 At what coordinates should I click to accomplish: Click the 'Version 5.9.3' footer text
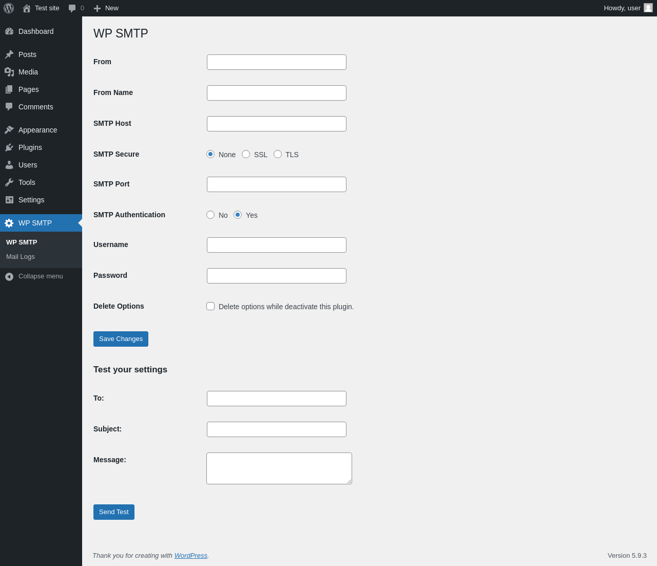(627, 556)
